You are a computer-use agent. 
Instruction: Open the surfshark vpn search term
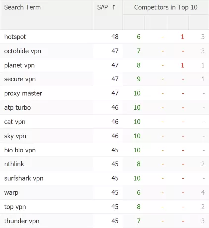[24, 178]
